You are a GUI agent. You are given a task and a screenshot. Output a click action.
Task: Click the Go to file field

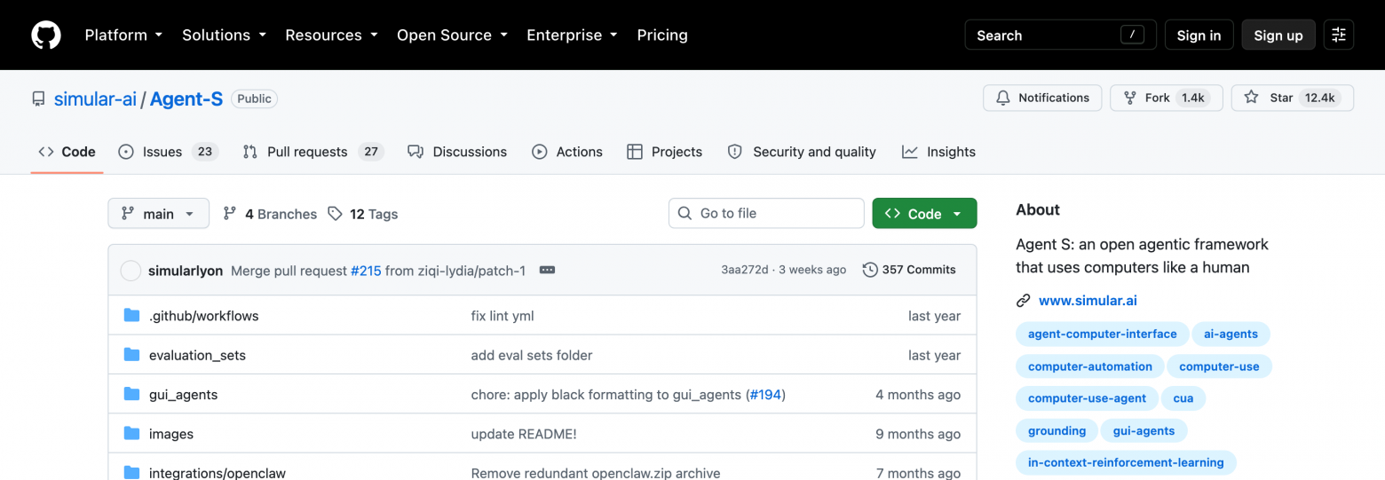(x=766, y=213)
